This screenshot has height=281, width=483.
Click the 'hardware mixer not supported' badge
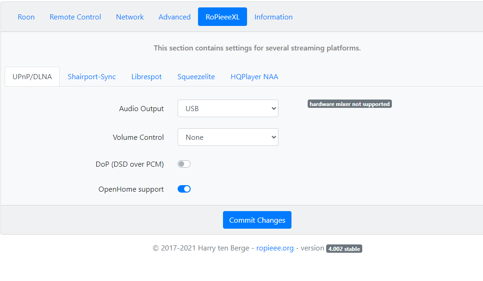tap(350, 104)
